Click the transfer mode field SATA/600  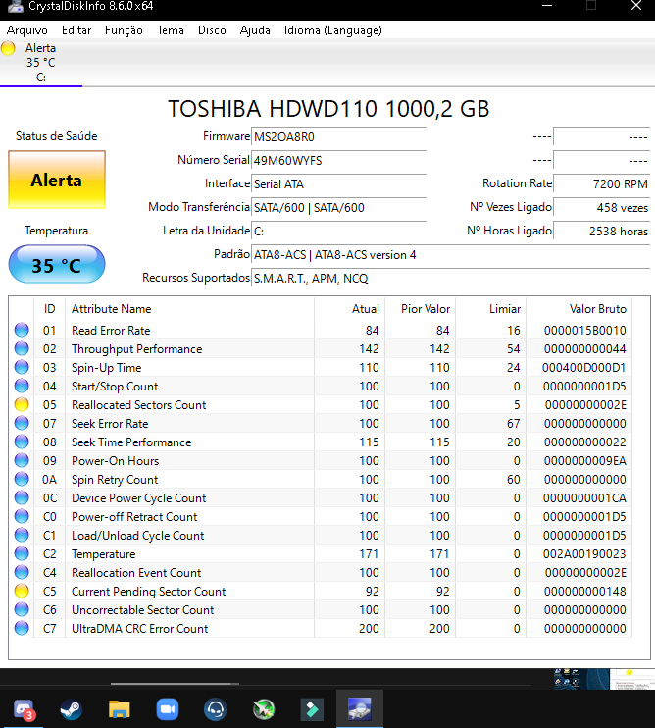pos(338,208)
